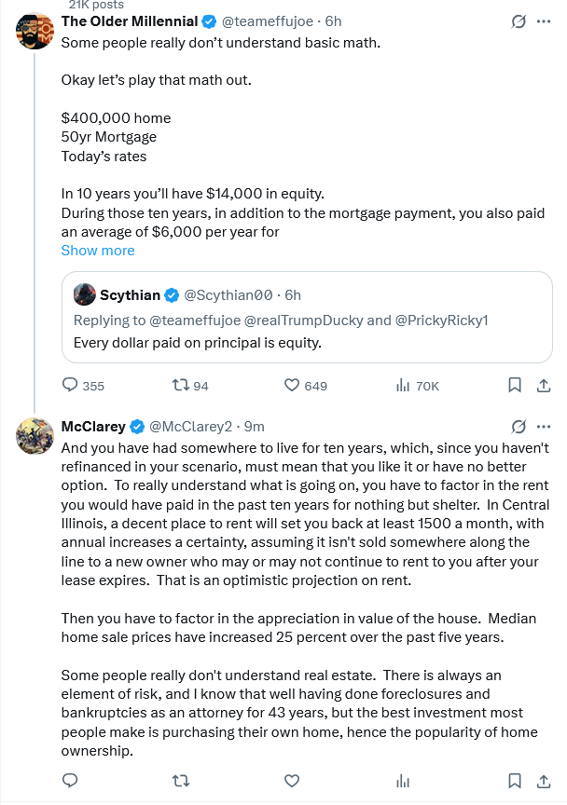Share The Older Millennial's post
The height and width of the screenshot is (805, 567).
tap(543, 385)
